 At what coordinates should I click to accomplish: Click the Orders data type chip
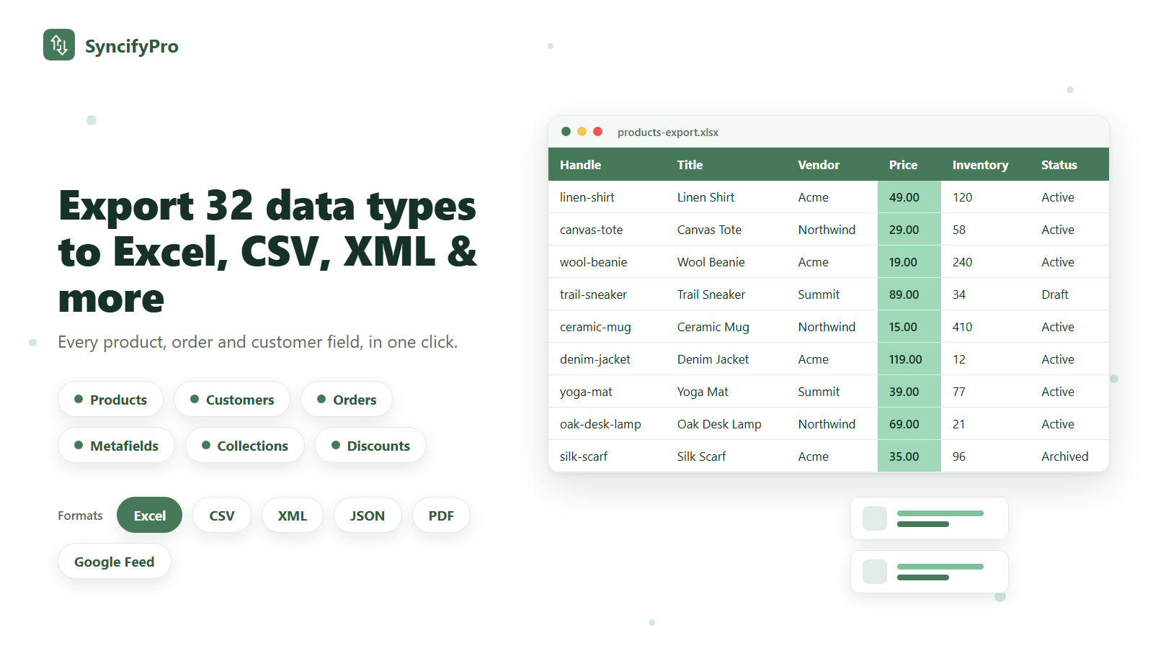[x=347, y=399]
